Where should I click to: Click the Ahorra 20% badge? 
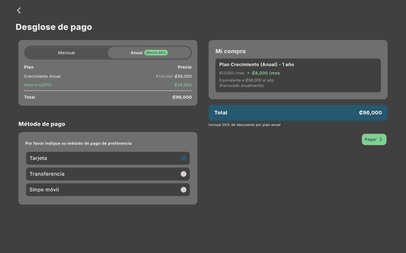pyautogui.click(x=156, y=53)
